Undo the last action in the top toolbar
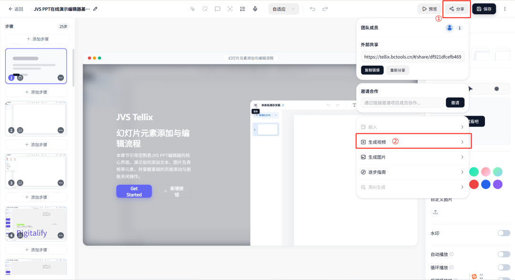Screen dimensions: 515x280 tap(312, 9)
